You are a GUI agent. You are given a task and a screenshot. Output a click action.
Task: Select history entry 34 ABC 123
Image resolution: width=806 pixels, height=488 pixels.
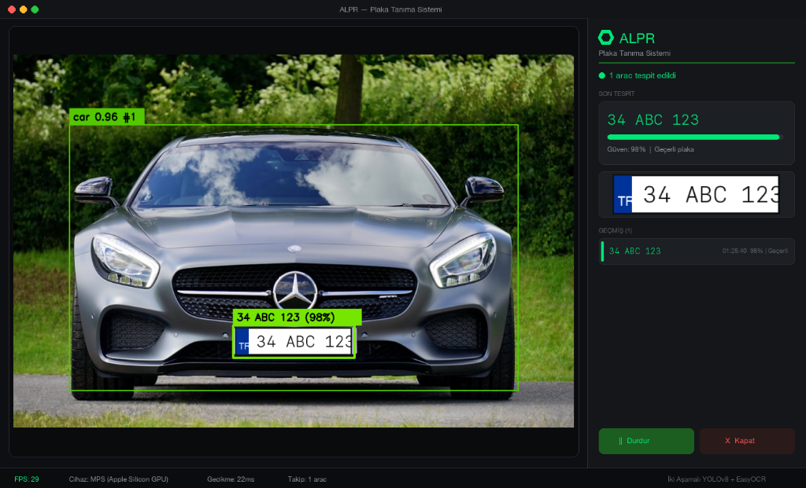(697, 251)
